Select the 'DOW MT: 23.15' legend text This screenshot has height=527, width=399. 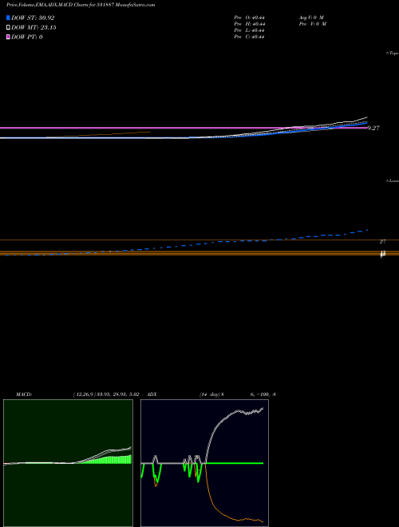(x=34, y=28)
